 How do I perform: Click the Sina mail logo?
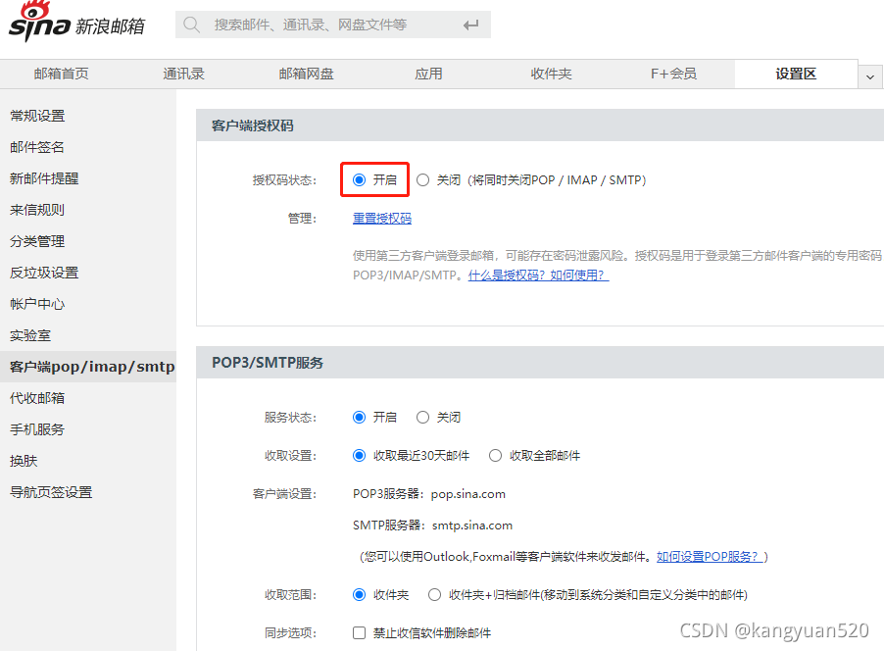(76, 22)
